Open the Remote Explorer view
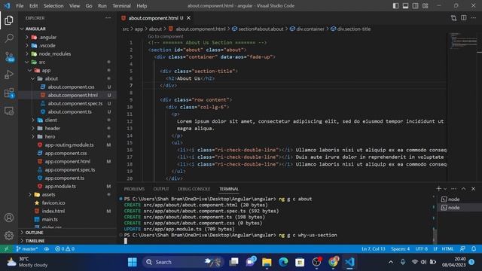Screen dimensions: 482x271 pos(9,111)
